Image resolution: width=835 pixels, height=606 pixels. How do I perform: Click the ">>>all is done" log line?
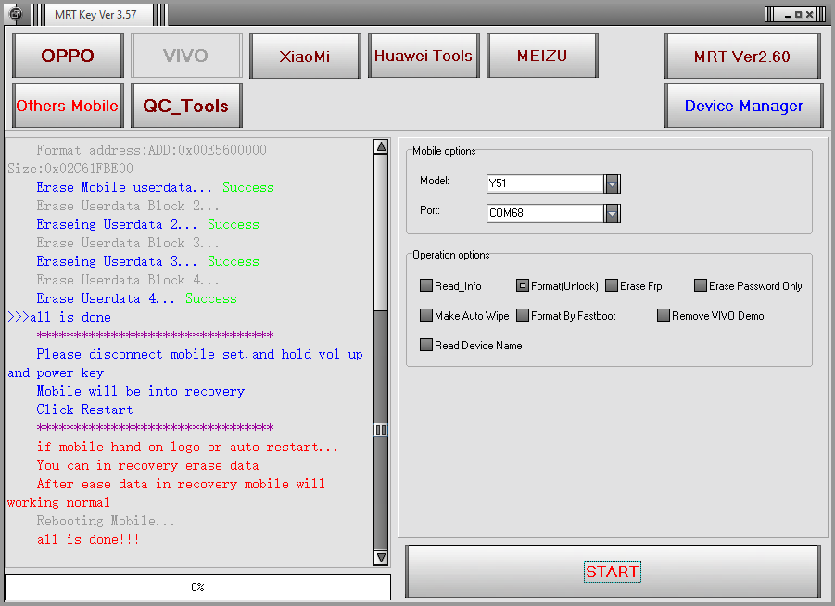pyautogui.click(x=59, y=318)
